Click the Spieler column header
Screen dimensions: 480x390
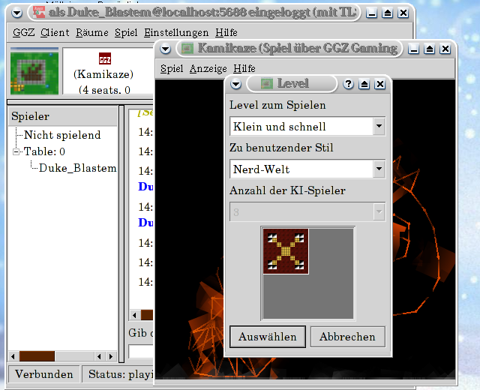tap(62, 116)
